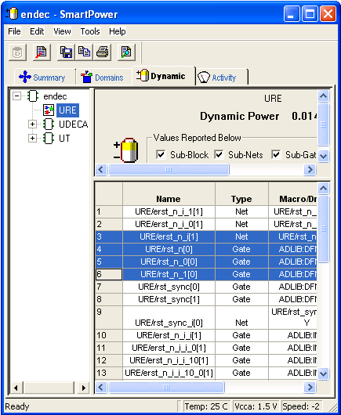
Task: Open the File menu
Action: 14,31
